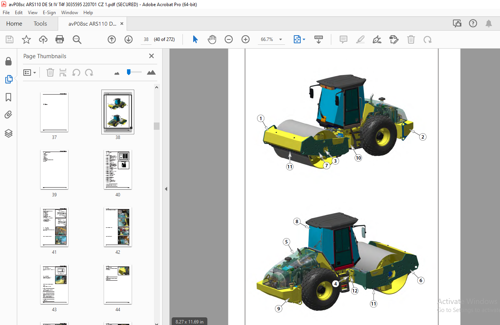Delete pages icon in thumbnails panel
Image resolution: width=500 pixels, height=325 pixels.
pyautogui.click(x=50, y=72)
